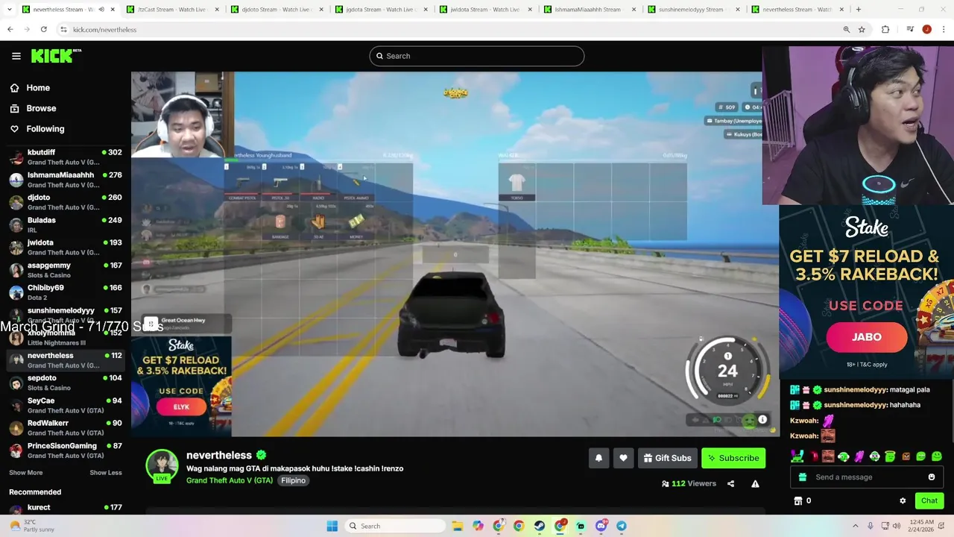Viewport: 954px width, 537px height.
Task: Expand following list with Show More
Action: (x=25, y=473)
